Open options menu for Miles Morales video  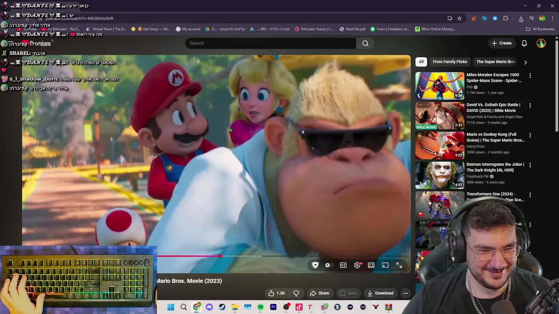530,75
